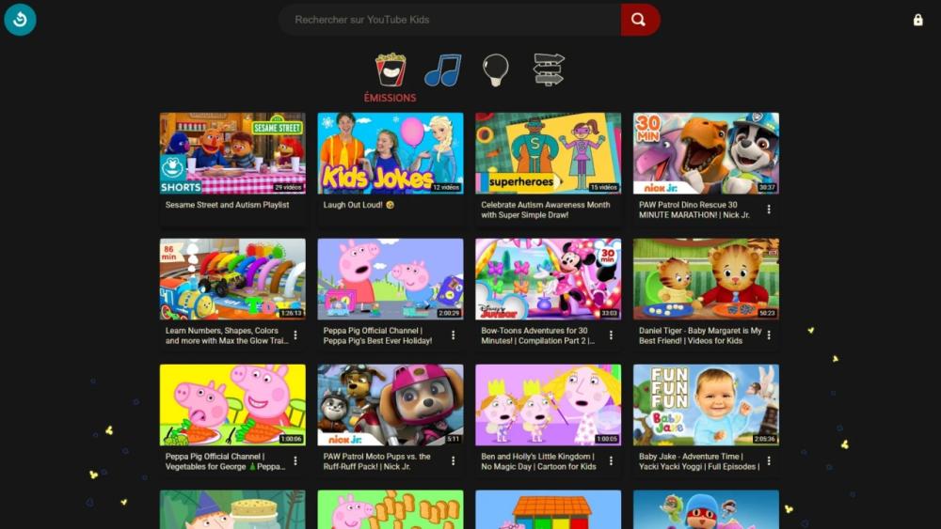Open the Kids Jokes playlist thumbnail
941x529 pixels.
pyautogui.click(x=391, y=153)
